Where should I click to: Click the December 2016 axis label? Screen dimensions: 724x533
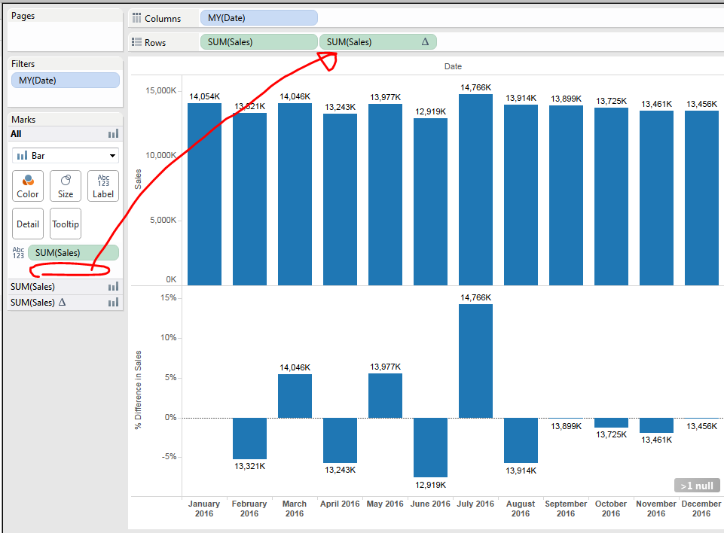[x=701, y=509]
